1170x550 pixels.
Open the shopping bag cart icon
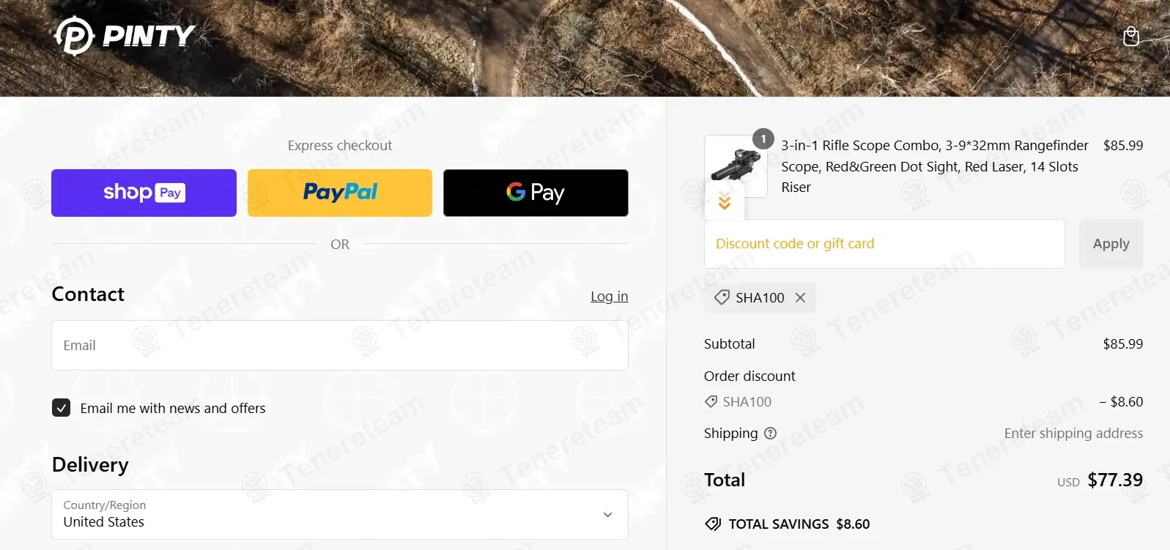click(1131, 36)
